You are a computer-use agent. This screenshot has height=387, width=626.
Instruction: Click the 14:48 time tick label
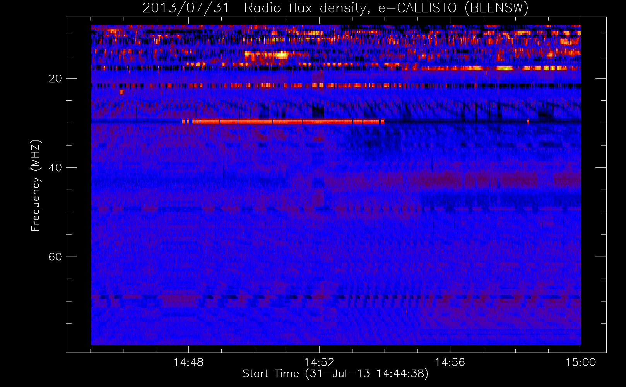coord(188,363)
